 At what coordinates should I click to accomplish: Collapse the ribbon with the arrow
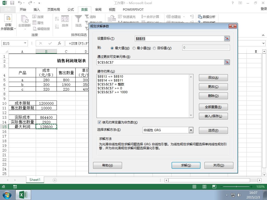[263, 35]
